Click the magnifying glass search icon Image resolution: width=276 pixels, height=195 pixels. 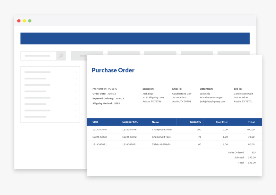[x=61, y=56]
